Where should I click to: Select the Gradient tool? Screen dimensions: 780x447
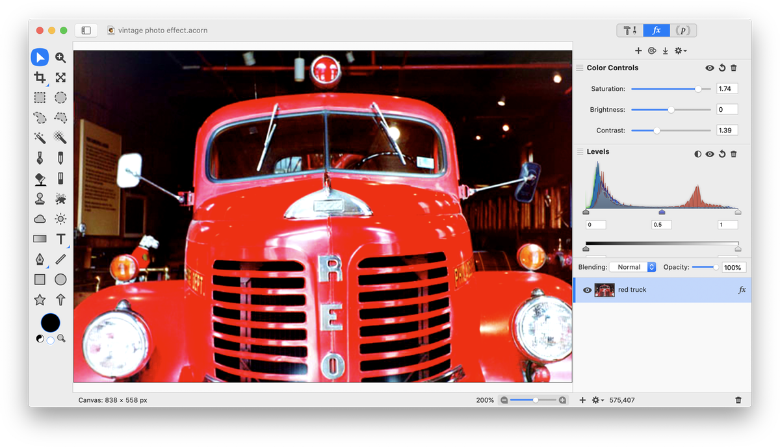tap(40, 239)
